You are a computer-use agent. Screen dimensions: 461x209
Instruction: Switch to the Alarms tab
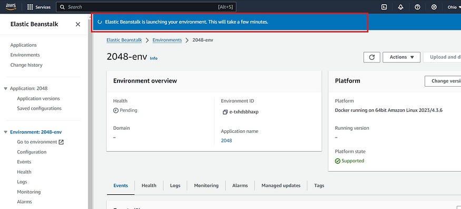(x=240, y=185)
